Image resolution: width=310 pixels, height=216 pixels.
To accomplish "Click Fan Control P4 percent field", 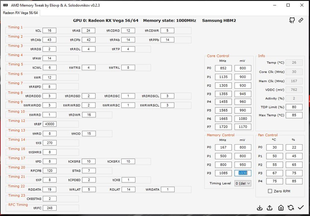I will coord(294,181).
